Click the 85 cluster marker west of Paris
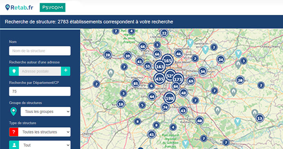 tap(136, 84)
